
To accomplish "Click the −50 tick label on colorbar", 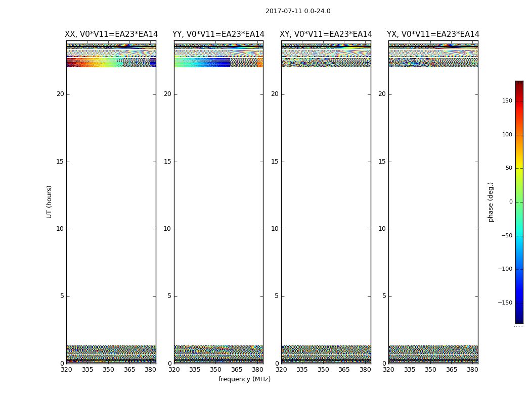I will coord(507,235).
